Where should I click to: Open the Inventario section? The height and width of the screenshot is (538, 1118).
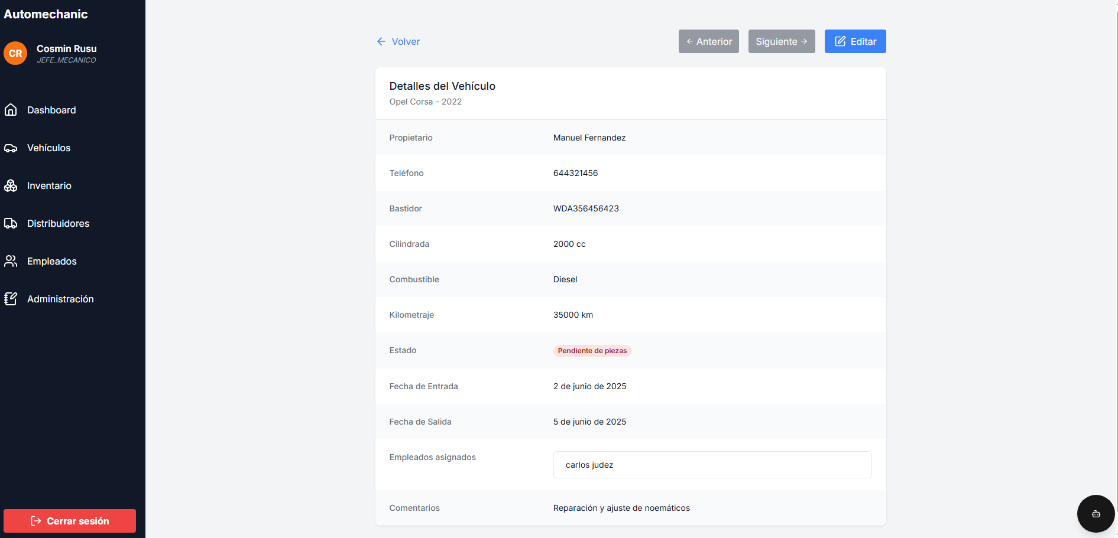click(x=49, y=186)
